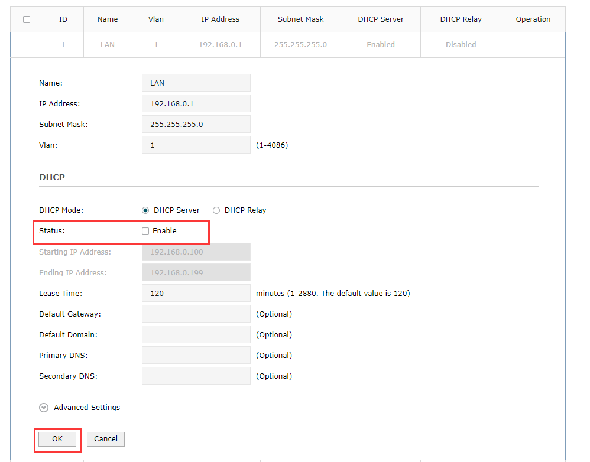Image resolution: width=590 pixels, height=462 pixels.
Task: Focus the Default Gateway input field
Action: click(x=196, y=314)
